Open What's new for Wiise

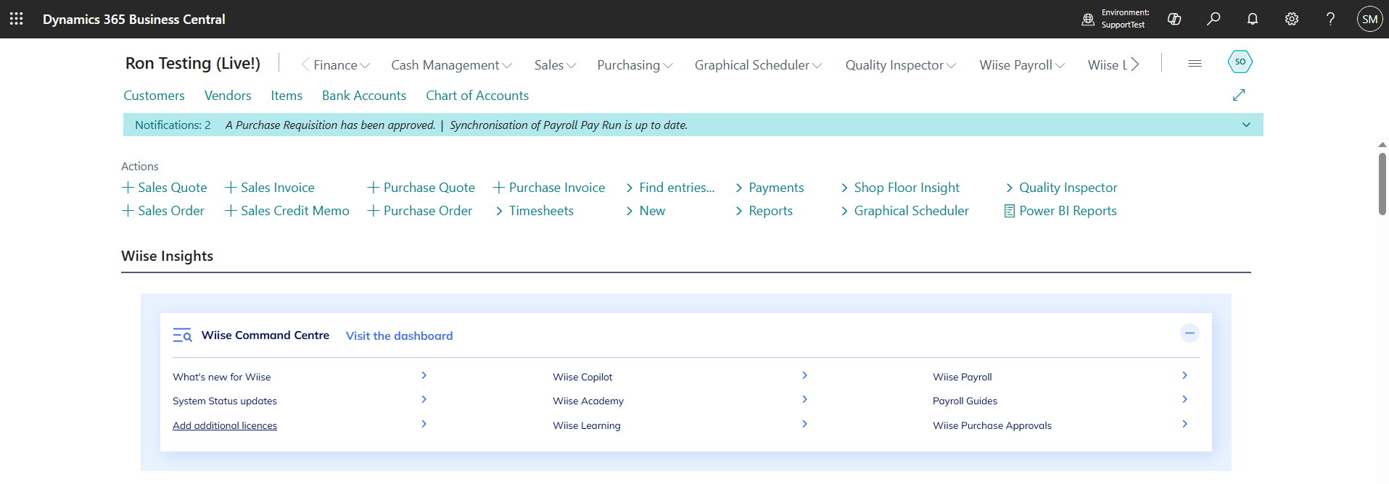point(222,377)
